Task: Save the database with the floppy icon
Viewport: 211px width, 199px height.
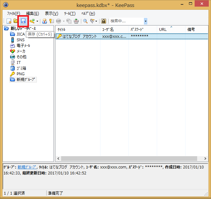Action: (x=23, y=21)
